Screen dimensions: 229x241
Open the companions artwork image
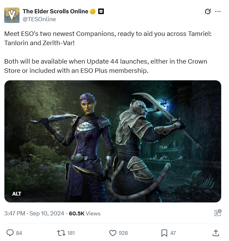click(x=113, y=141)
